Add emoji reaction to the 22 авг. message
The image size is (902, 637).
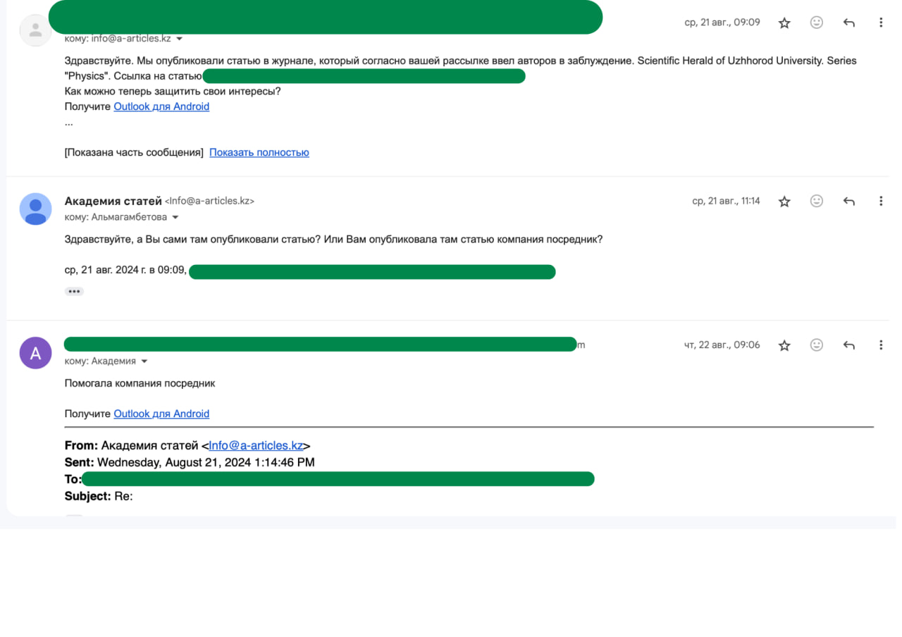tap(817, 345)
